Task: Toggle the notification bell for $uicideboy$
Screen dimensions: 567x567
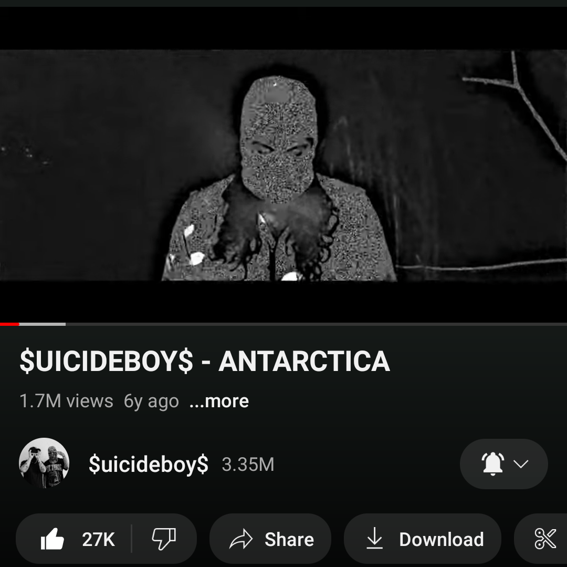Action: (x=492, y=463)
